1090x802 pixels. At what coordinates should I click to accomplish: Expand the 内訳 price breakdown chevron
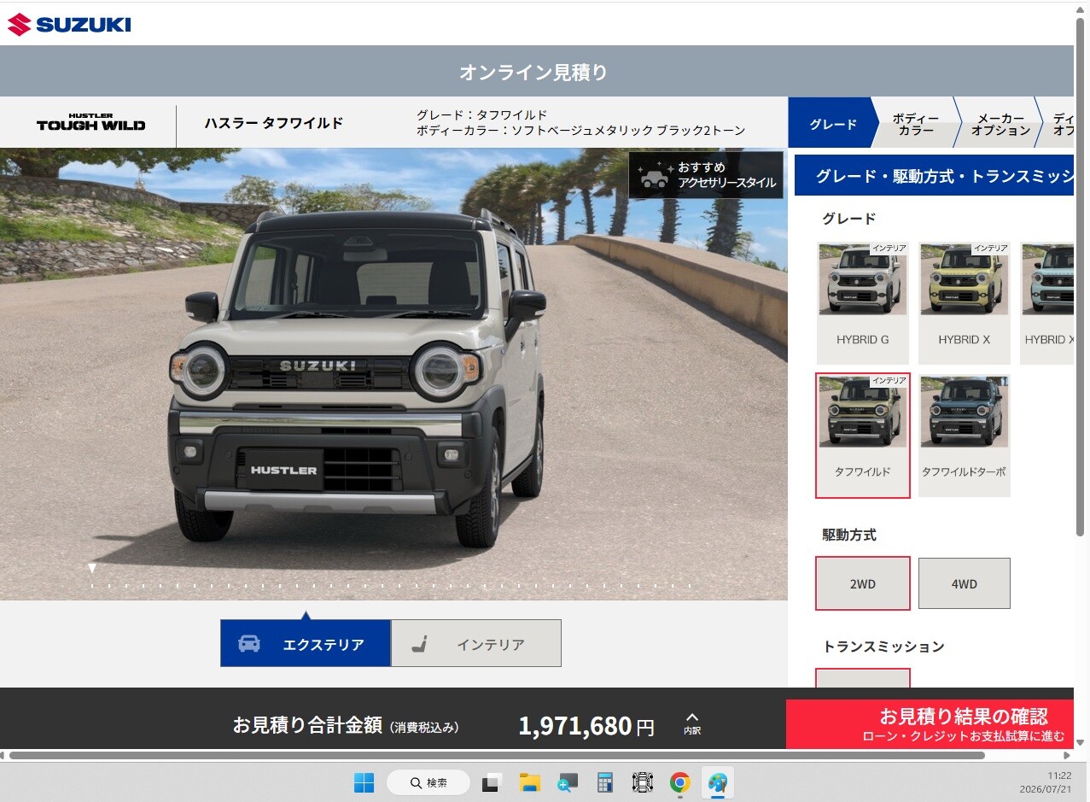(692, 723)
